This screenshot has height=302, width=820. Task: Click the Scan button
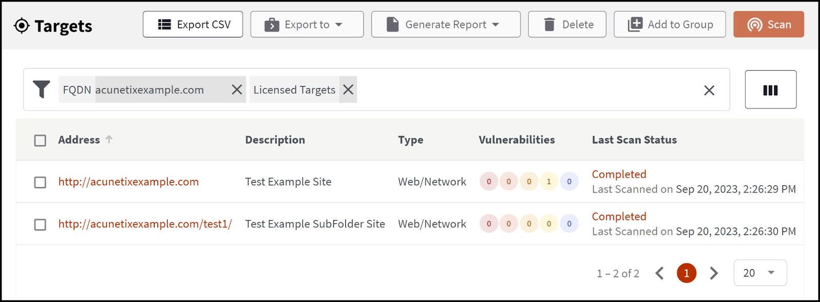[768, 25]
